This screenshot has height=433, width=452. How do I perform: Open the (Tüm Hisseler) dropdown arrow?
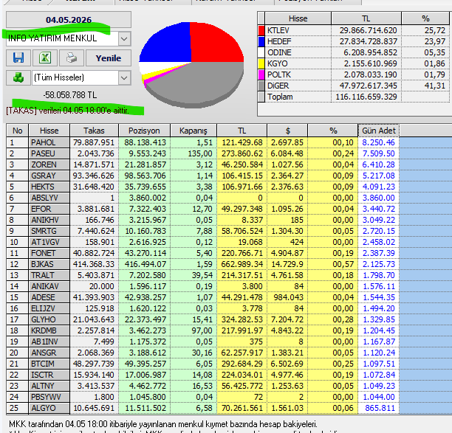click(x=124, y=77)
